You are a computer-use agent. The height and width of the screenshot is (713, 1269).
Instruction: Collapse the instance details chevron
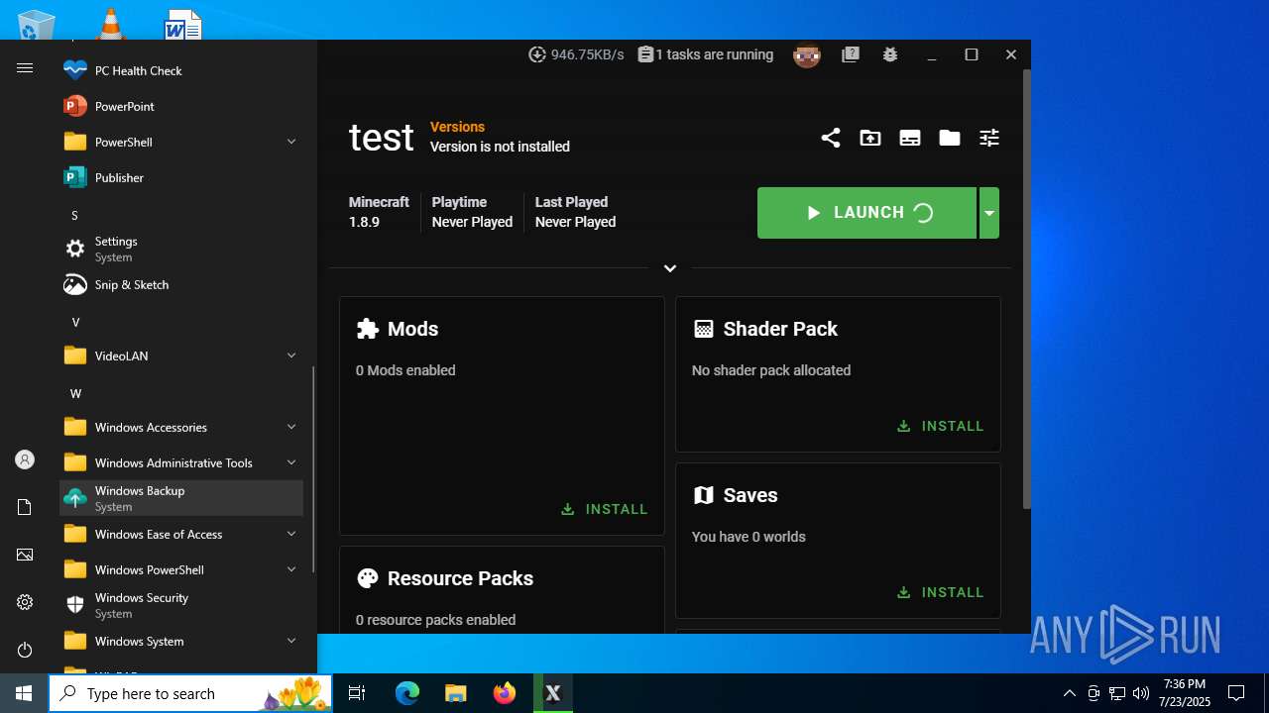click(x=670, y=268)
